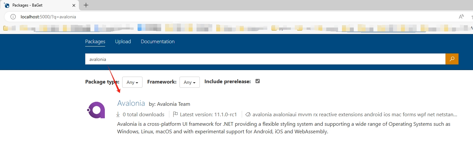473x149 pixels.
Task: Click the purple Avalonia package logo
Action: [96, 110]
